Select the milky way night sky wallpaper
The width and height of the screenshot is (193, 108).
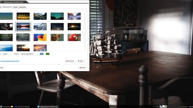pos(57,27)
